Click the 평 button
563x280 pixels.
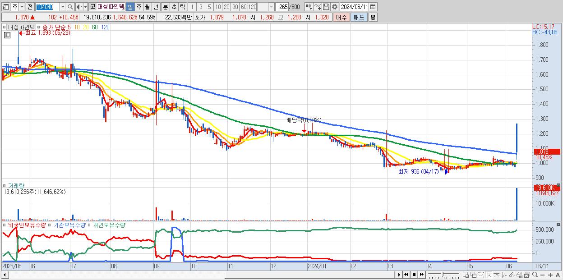click(x=373, y=17)
